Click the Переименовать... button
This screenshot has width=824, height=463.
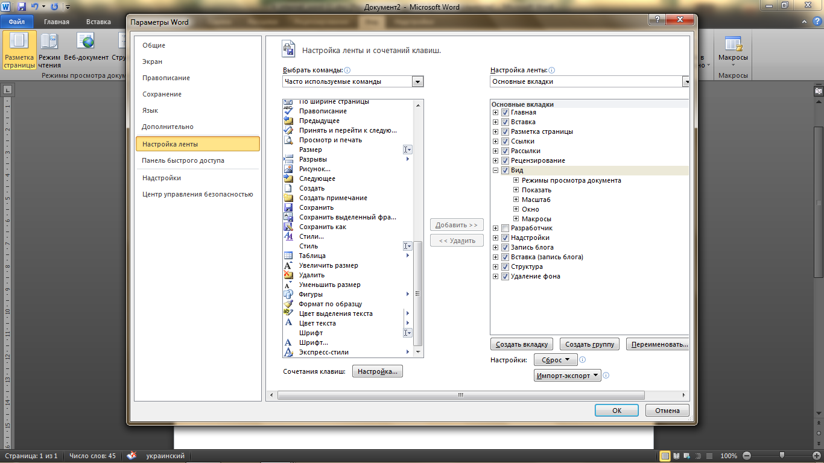click(658, 344)
